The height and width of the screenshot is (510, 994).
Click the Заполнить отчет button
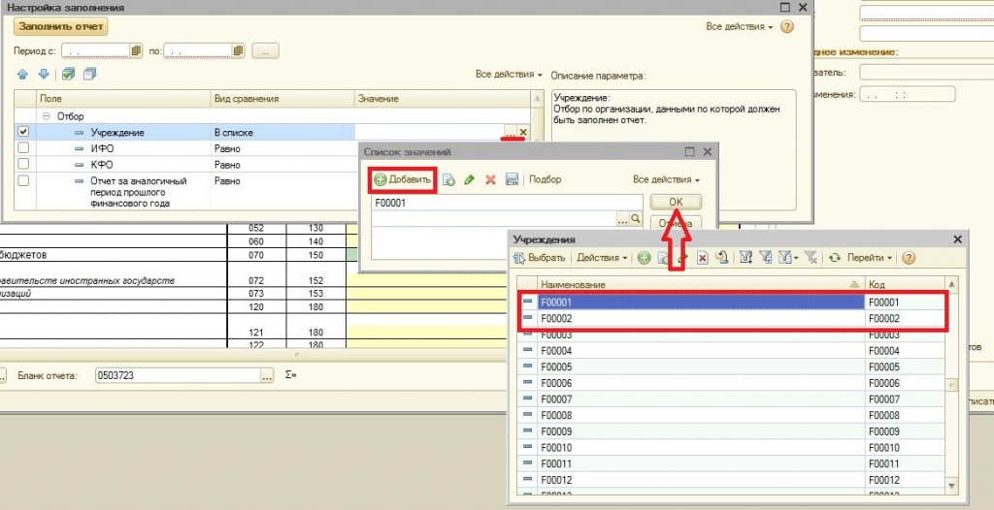click(x=61, y=26)
